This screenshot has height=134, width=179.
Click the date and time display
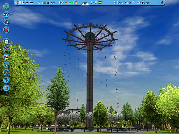coord(132,2)
